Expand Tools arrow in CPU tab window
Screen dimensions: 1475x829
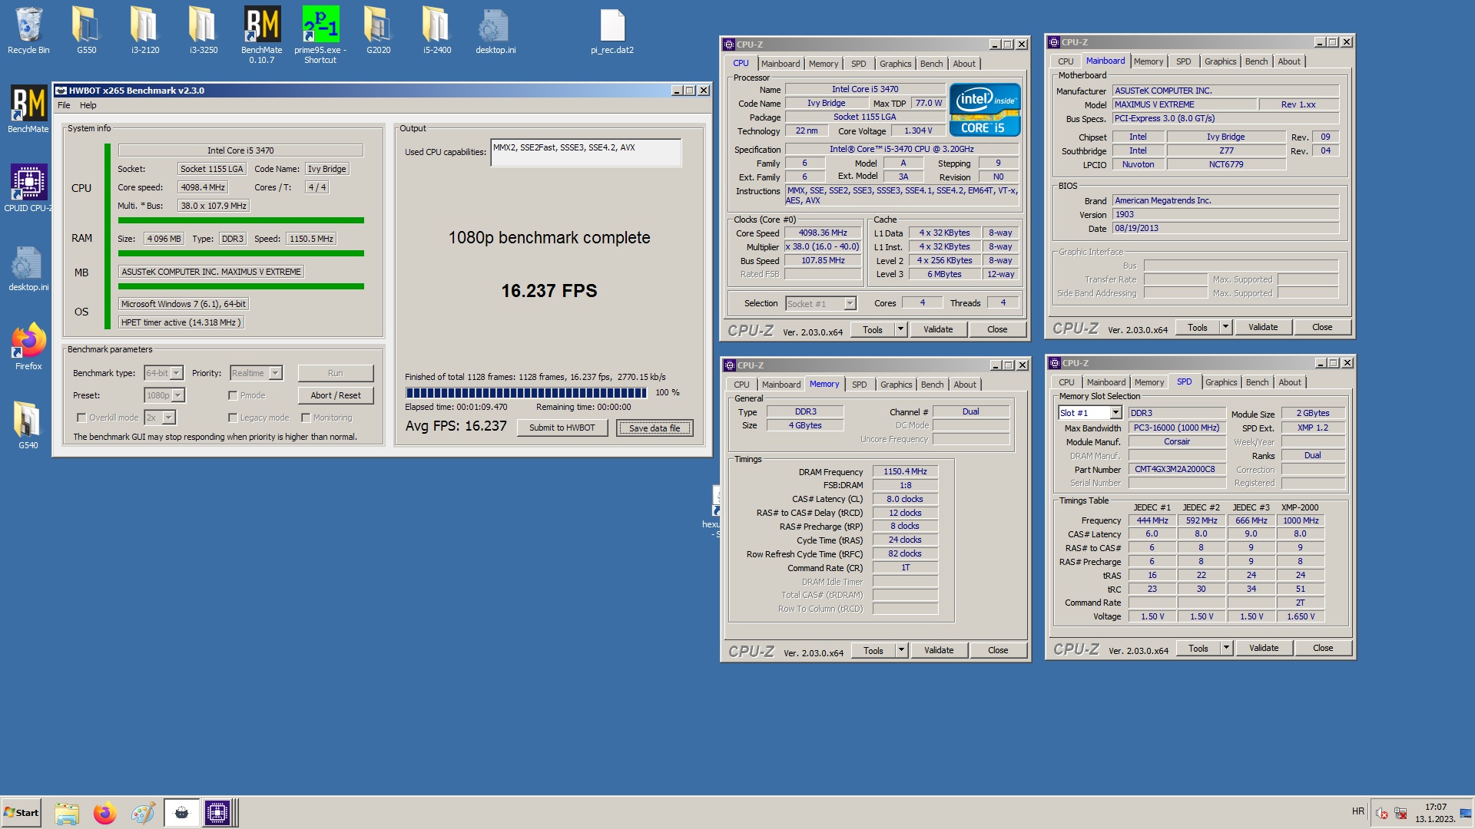900,329
